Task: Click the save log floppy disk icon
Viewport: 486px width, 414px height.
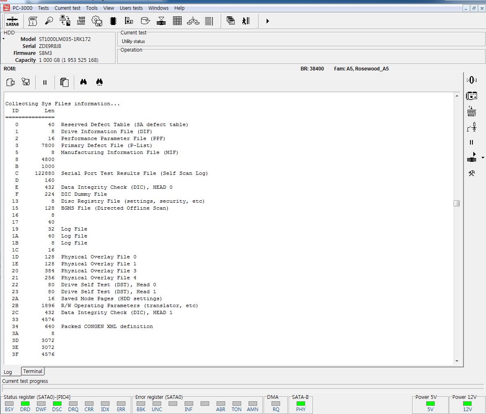Action: pyautogui.click(x=26, y=82)
